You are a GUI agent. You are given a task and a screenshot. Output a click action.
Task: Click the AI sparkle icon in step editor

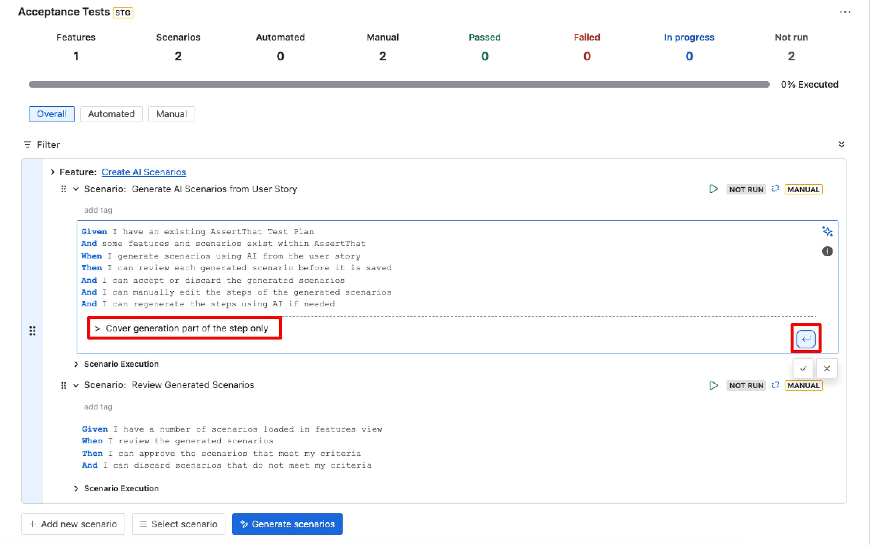827,231
